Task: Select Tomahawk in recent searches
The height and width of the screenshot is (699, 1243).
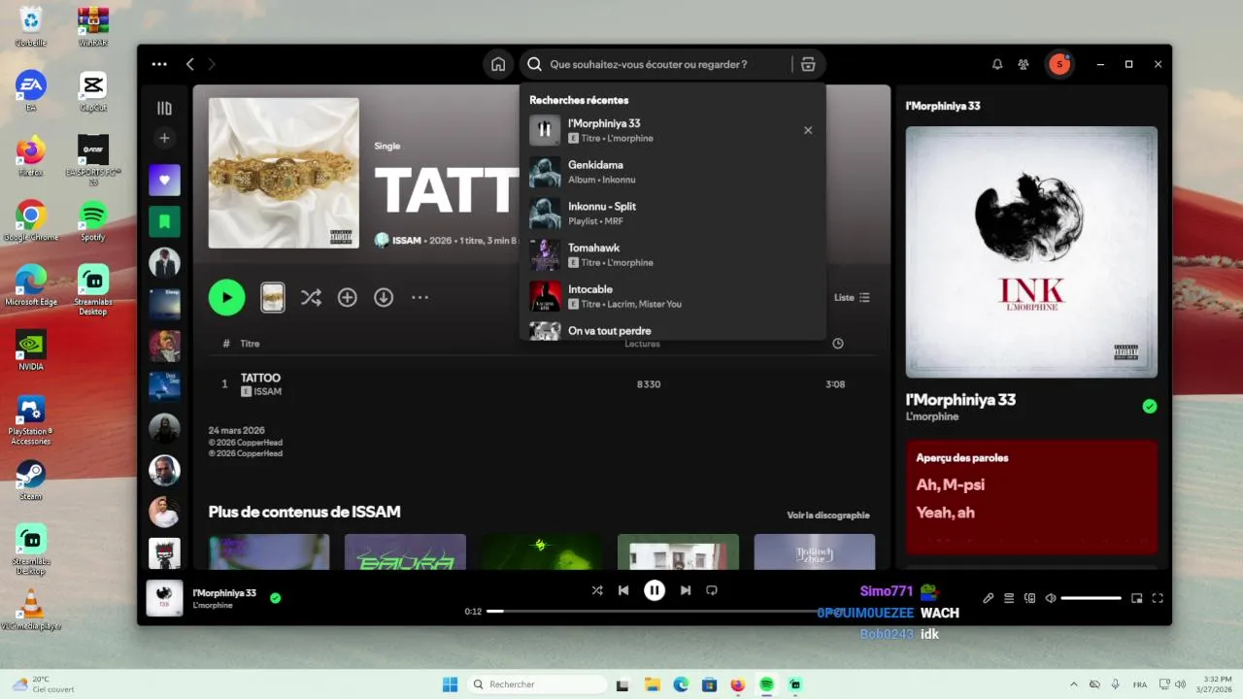Action: (672, 254)
